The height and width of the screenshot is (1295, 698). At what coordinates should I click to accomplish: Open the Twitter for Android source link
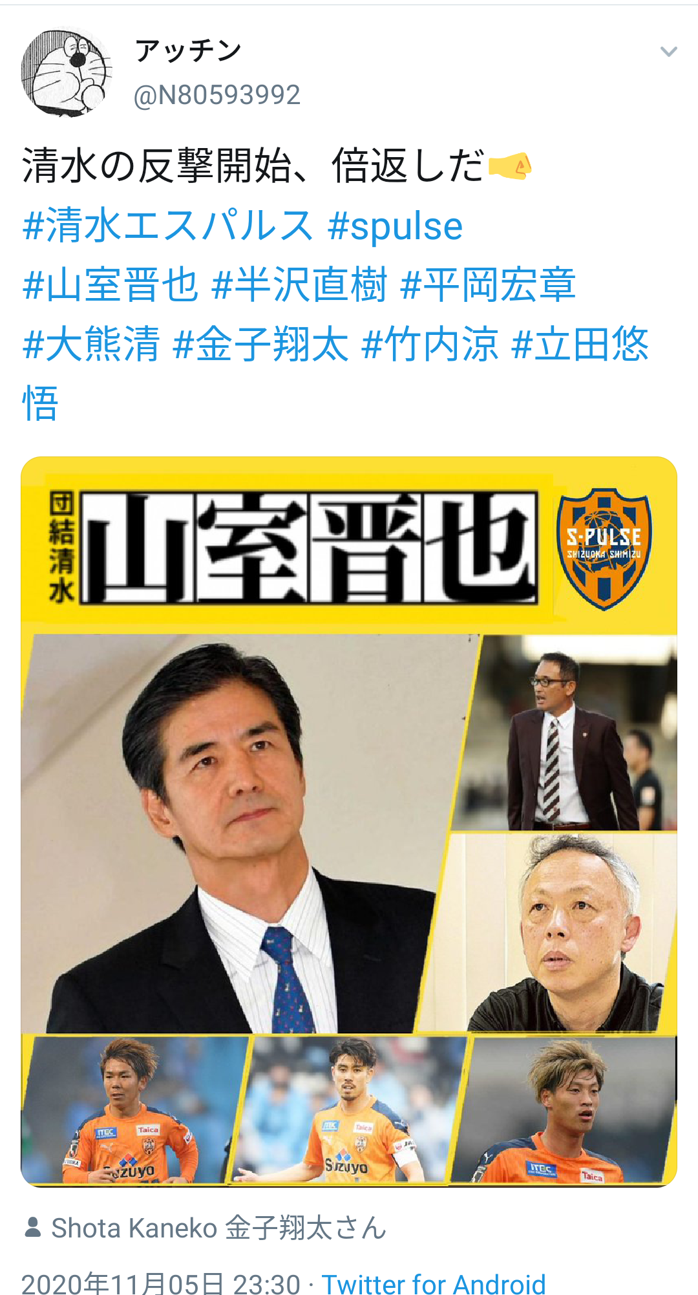click(434, 1284)
